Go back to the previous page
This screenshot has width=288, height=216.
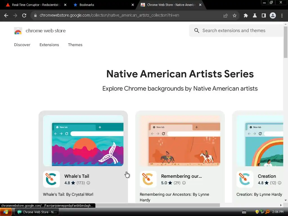pyautogui.click(x=6, y=15)
